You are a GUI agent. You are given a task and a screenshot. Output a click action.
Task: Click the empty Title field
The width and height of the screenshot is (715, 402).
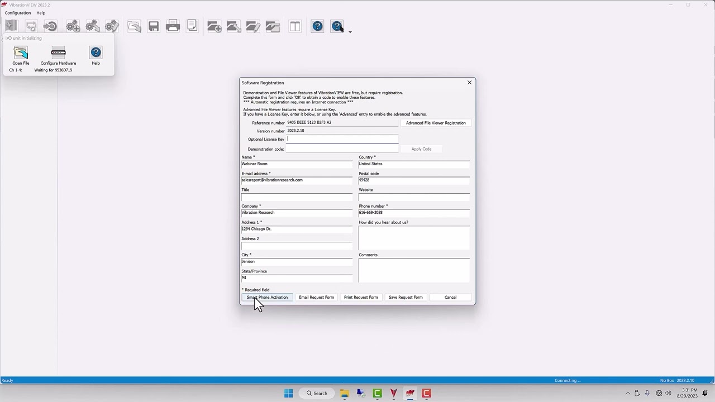coord(297,197)
